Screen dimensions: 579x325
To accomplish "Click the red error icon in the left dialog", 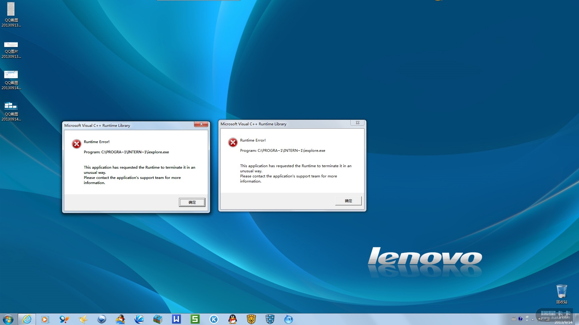I will tap(77, 144).
